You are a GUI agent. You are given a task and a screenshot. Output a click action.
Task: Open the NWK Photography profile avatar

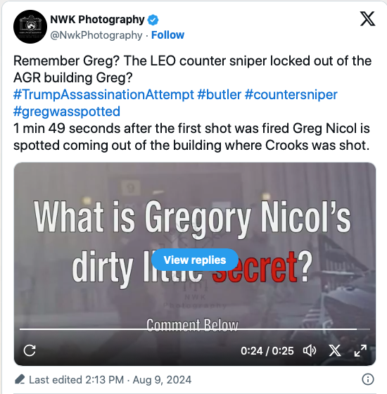point(30,27)
